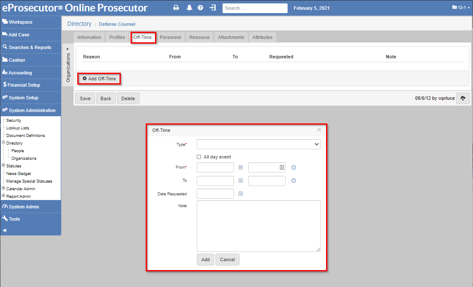The height and width of the screenshot is (287, 473).
Task: Click the Add Off-Time button
Action: coord(99,79)
